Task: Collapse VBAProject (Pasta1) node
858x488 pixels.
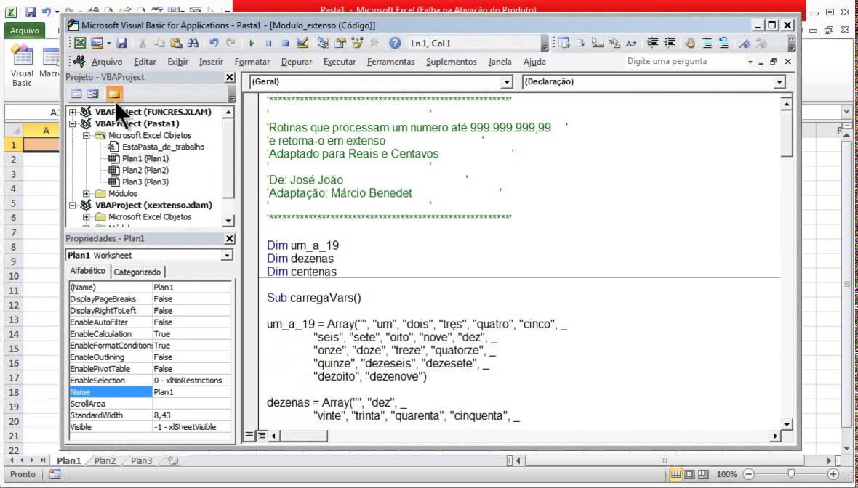Action: (x=72, y=123)
